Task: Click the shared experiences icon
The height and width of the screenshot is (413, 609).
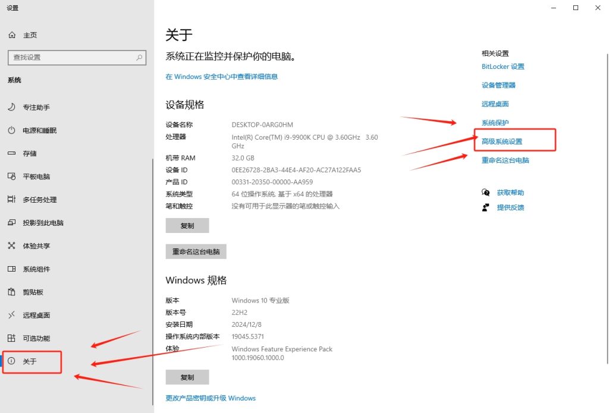Action: 12,245
